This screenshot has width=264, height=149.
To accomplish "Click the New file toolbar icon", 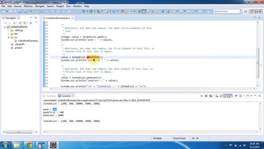I will (4, 11).
